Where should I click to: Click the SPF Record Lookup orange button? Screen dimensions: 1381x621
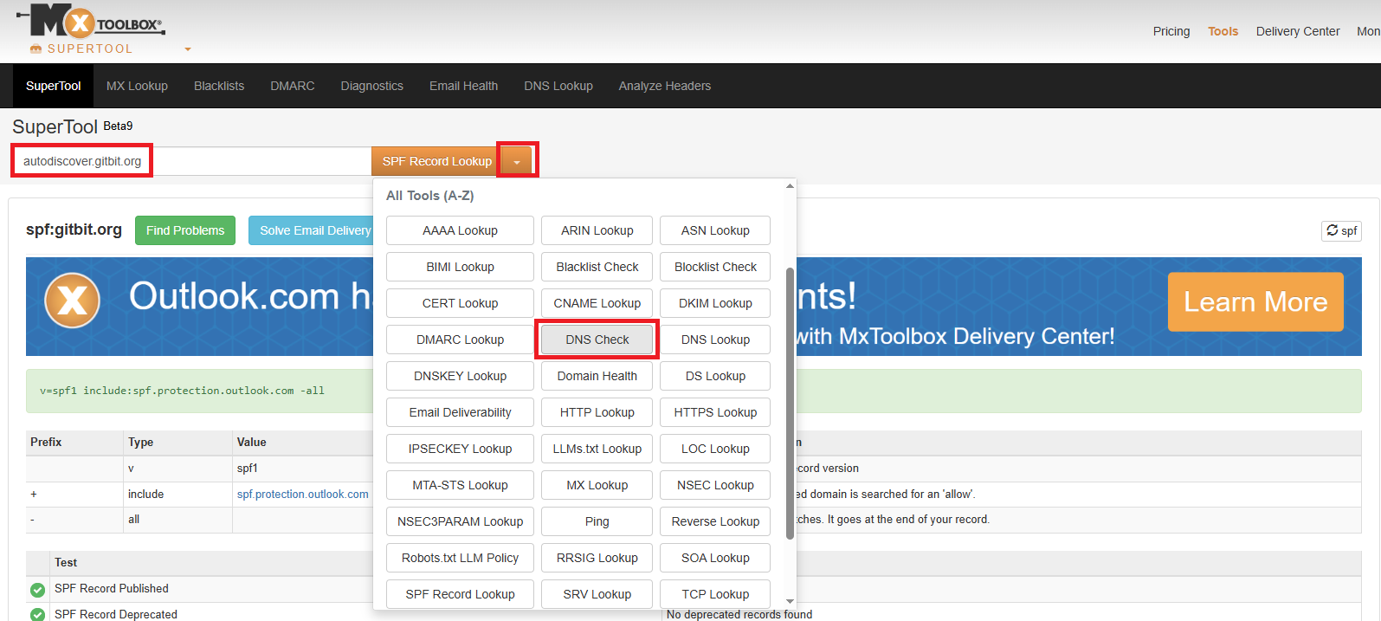click(436, 161)
